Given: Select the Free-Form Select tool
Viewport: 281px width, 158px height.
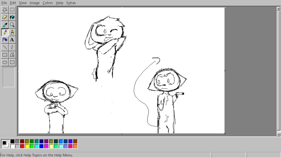Looking at the screenshot, I should 5,10.
